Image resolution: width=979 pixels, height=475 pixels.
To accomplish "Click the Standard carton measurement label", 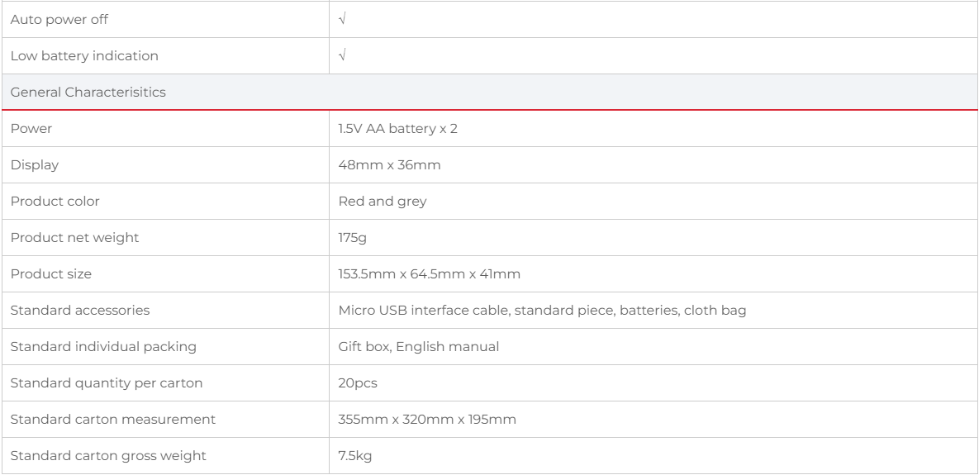I will [x=101, y=420].
